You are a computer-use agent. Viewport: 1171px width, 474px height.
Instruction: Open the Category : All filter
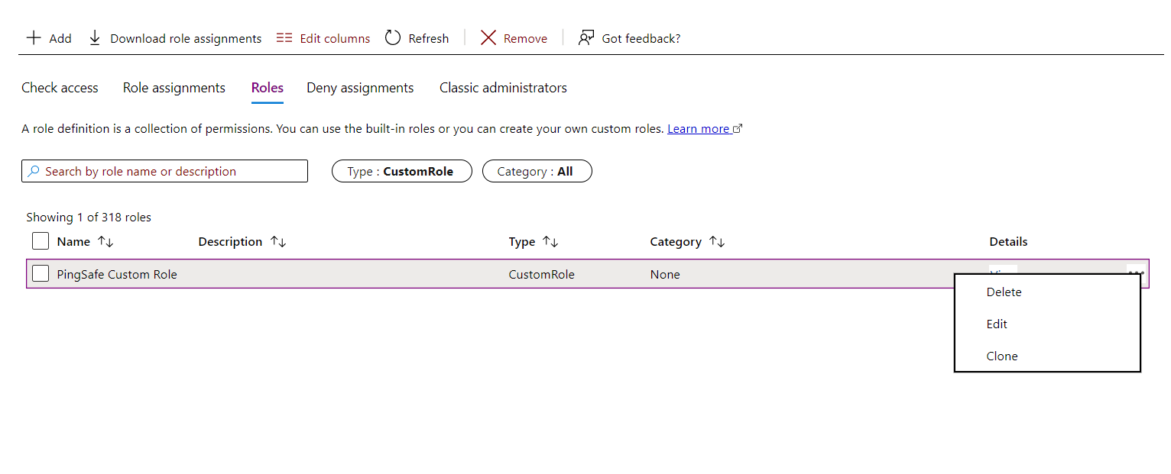(537, 172)
